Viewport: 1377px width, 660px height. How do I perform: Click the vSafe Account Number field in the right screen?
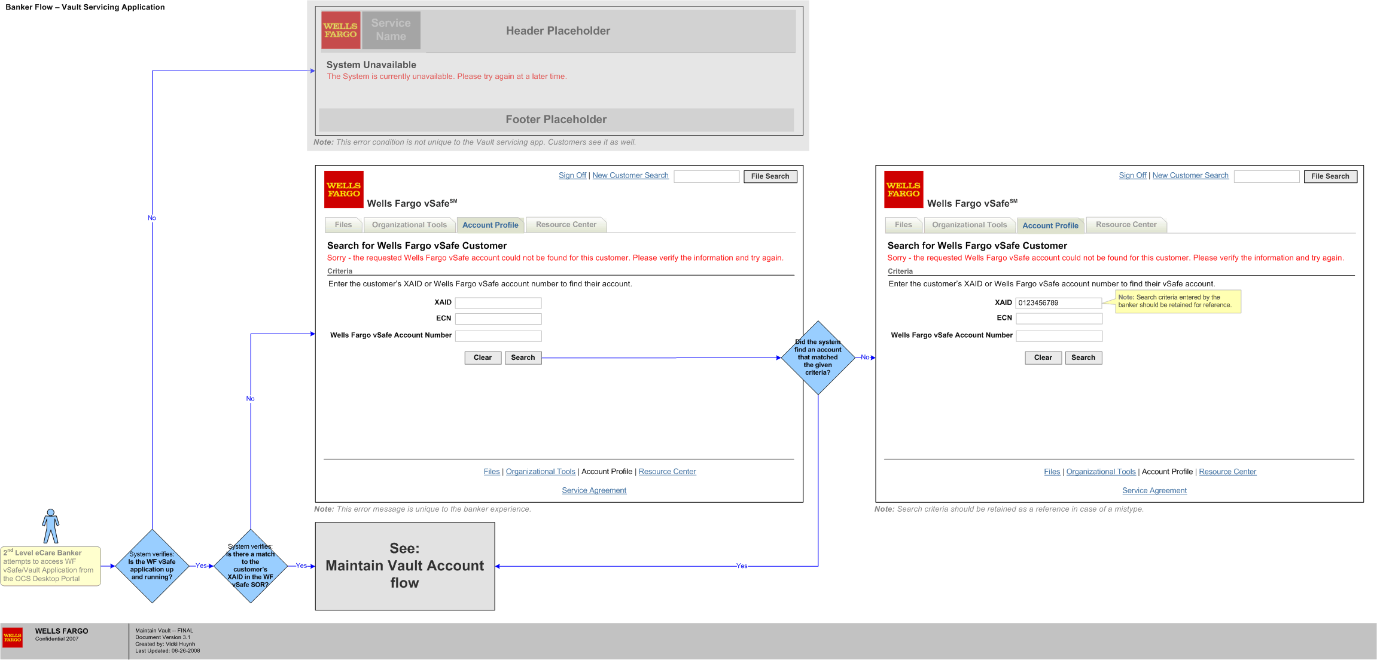pos(1059,336)
